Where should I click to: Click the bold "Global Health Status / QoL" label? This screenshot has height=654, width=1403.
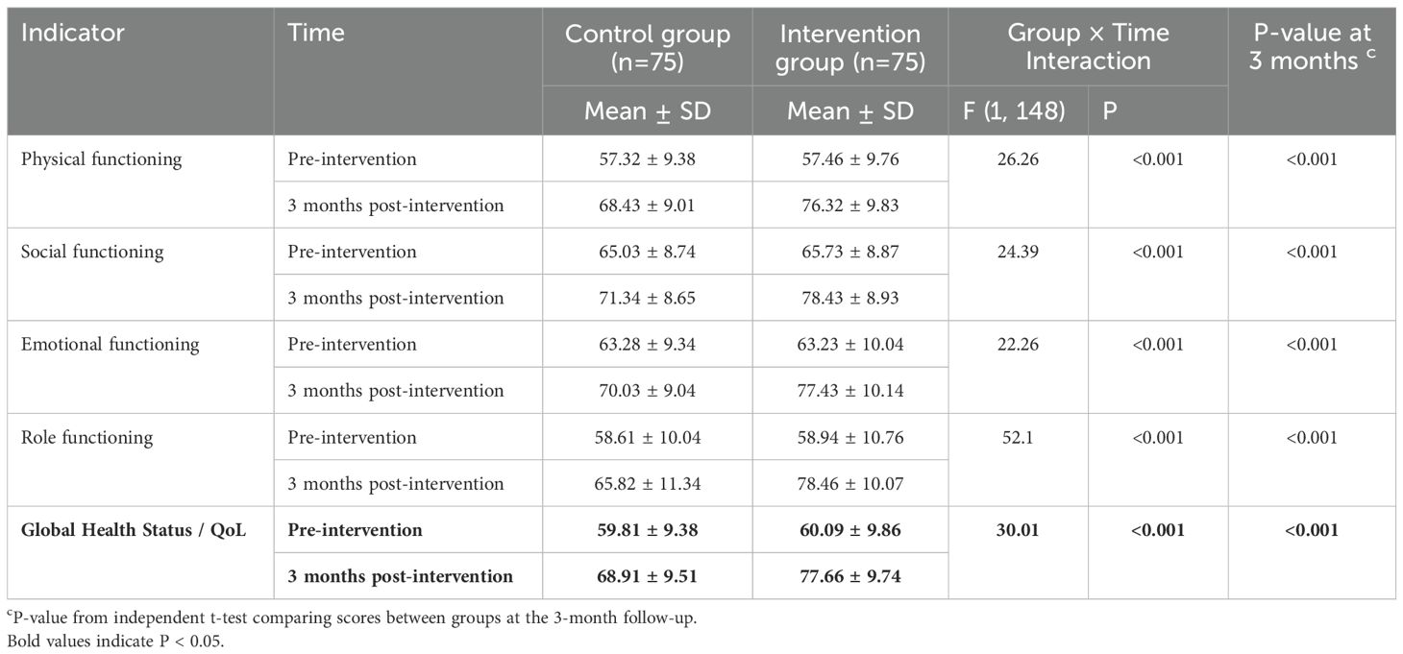[x=133, y=530]
